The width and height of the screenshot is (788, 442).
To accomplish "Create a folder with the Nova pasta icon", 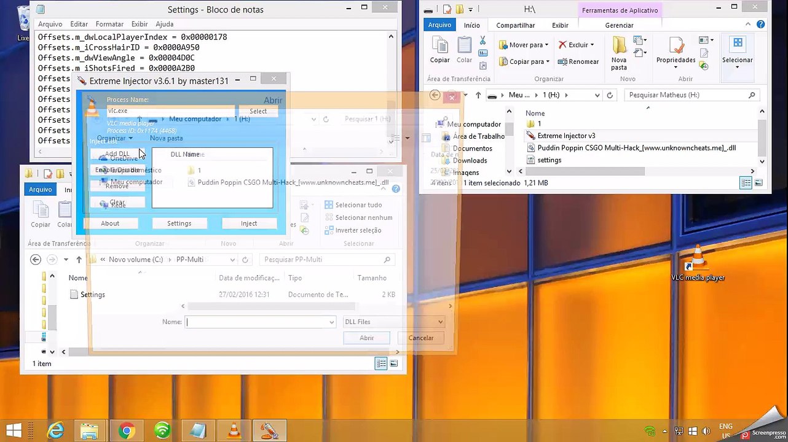I will [x=619, y=54].
